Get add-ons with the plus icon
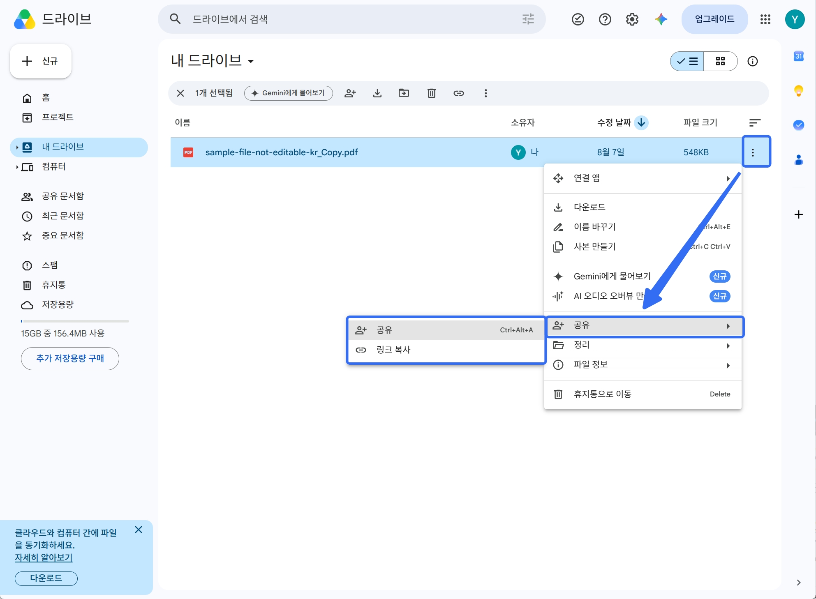Viewport: 816px width, 599px height. click(x=798, y=214)
